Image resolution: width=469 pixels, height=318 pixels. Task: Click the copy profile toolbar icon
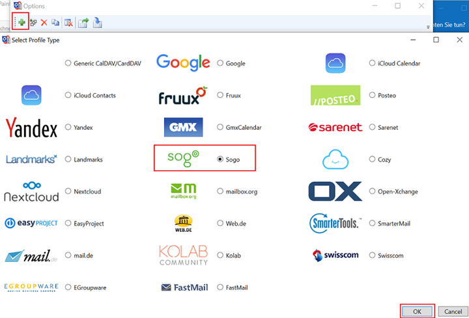pos(55,22)
